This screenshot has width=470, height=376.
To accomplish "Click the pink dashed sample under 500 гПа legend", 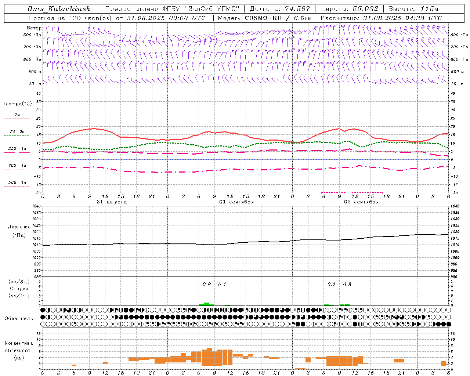I will [x=17, y=187].
